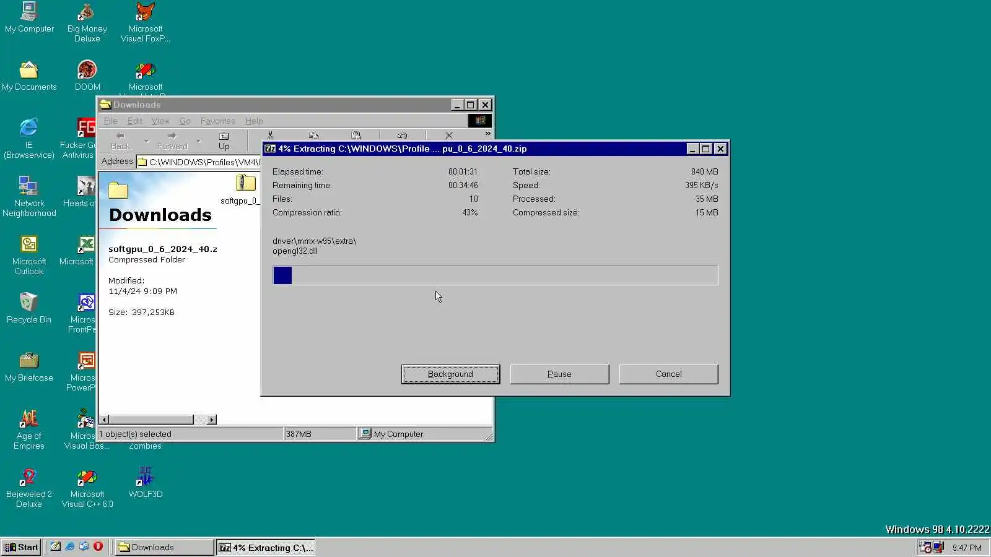Click the extraction progress bar
Screen dimensions: 991x557
495,275
